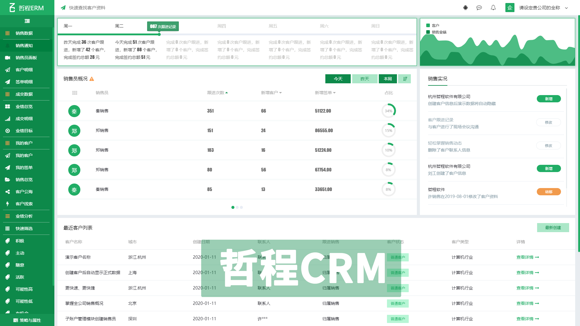Screen dimensions: 580x326
Task: Click the 业绩总览 grid icon
Action: click(x=8, y=107)
